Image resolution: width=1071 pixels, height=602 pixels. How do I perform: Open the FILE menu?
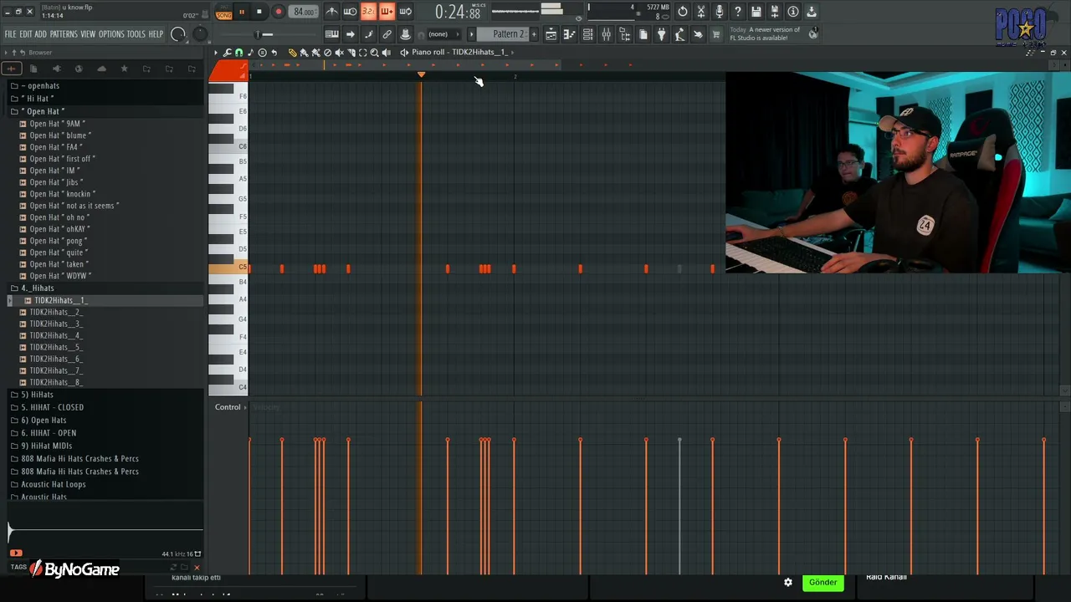[x=10, y=34]
